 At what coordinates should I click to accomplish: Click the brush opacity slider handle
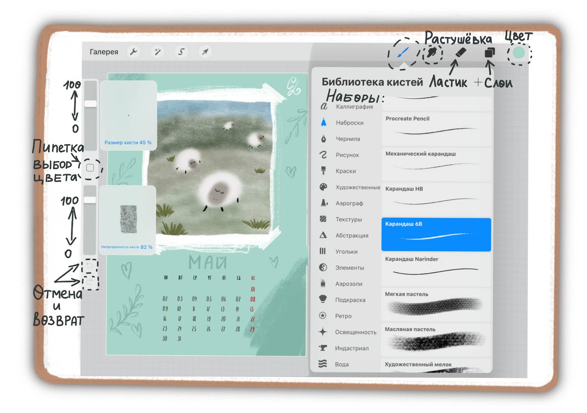(90, 200)
